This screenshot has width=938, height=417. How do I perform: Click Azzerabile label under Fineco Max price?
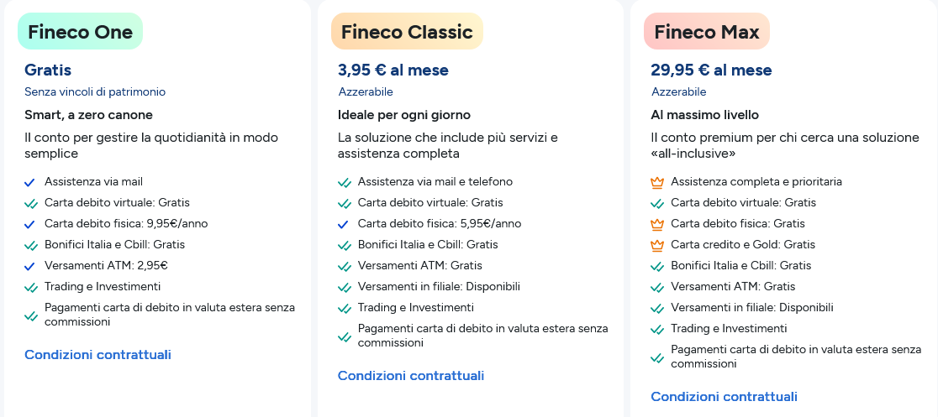pyautogui.click(x=679, y=92)
